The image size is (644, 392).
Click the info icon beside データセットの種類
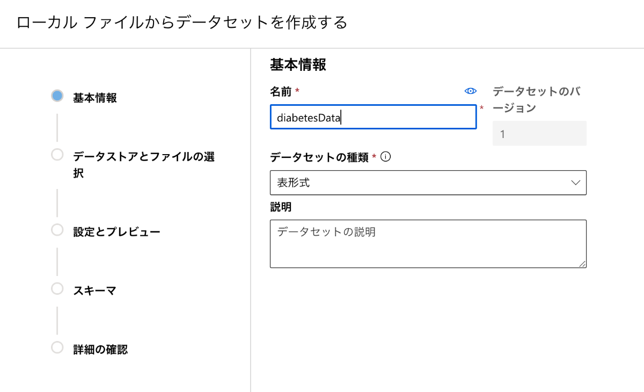click(385, 157)
